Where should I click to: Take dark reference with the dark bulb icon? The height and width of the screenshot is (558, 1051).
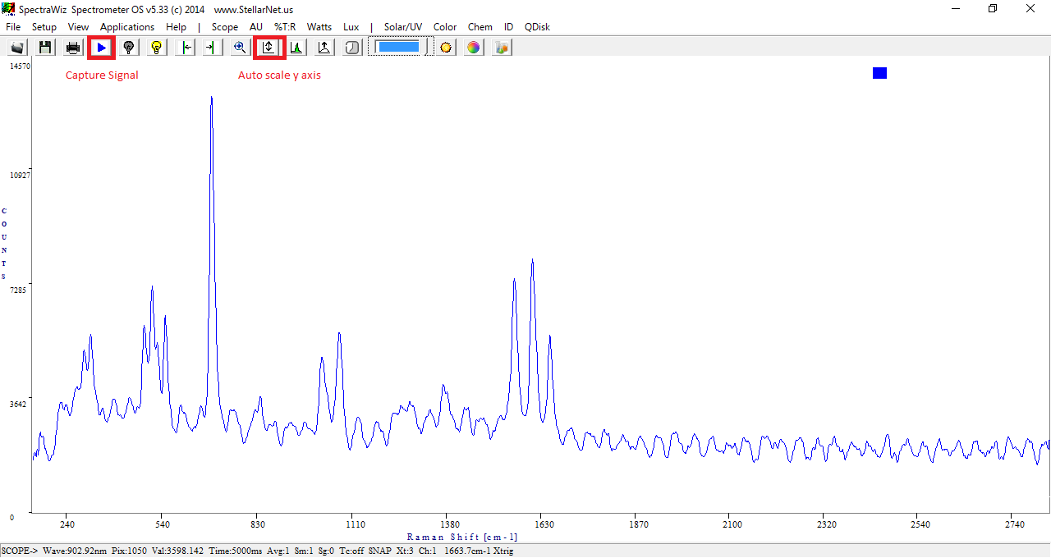(x=129, y=48)
